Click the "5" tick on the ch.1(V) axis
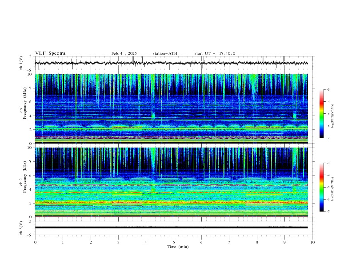 [31, 56]
